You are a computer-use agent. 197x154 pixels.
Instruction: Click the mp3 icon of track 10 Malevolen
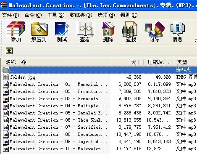click(x=6, y=149)
